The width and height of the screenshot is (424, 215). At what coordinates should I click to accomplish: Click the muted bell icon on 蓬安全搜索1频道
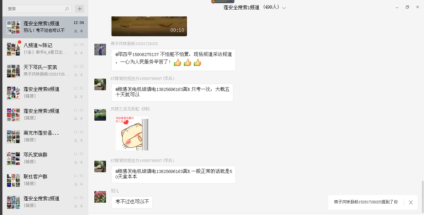(76, 31)
